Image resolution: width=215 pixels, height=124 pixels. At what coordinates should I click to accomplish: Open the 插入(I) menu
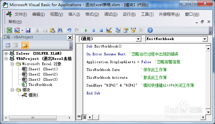(x=74, y=14)
